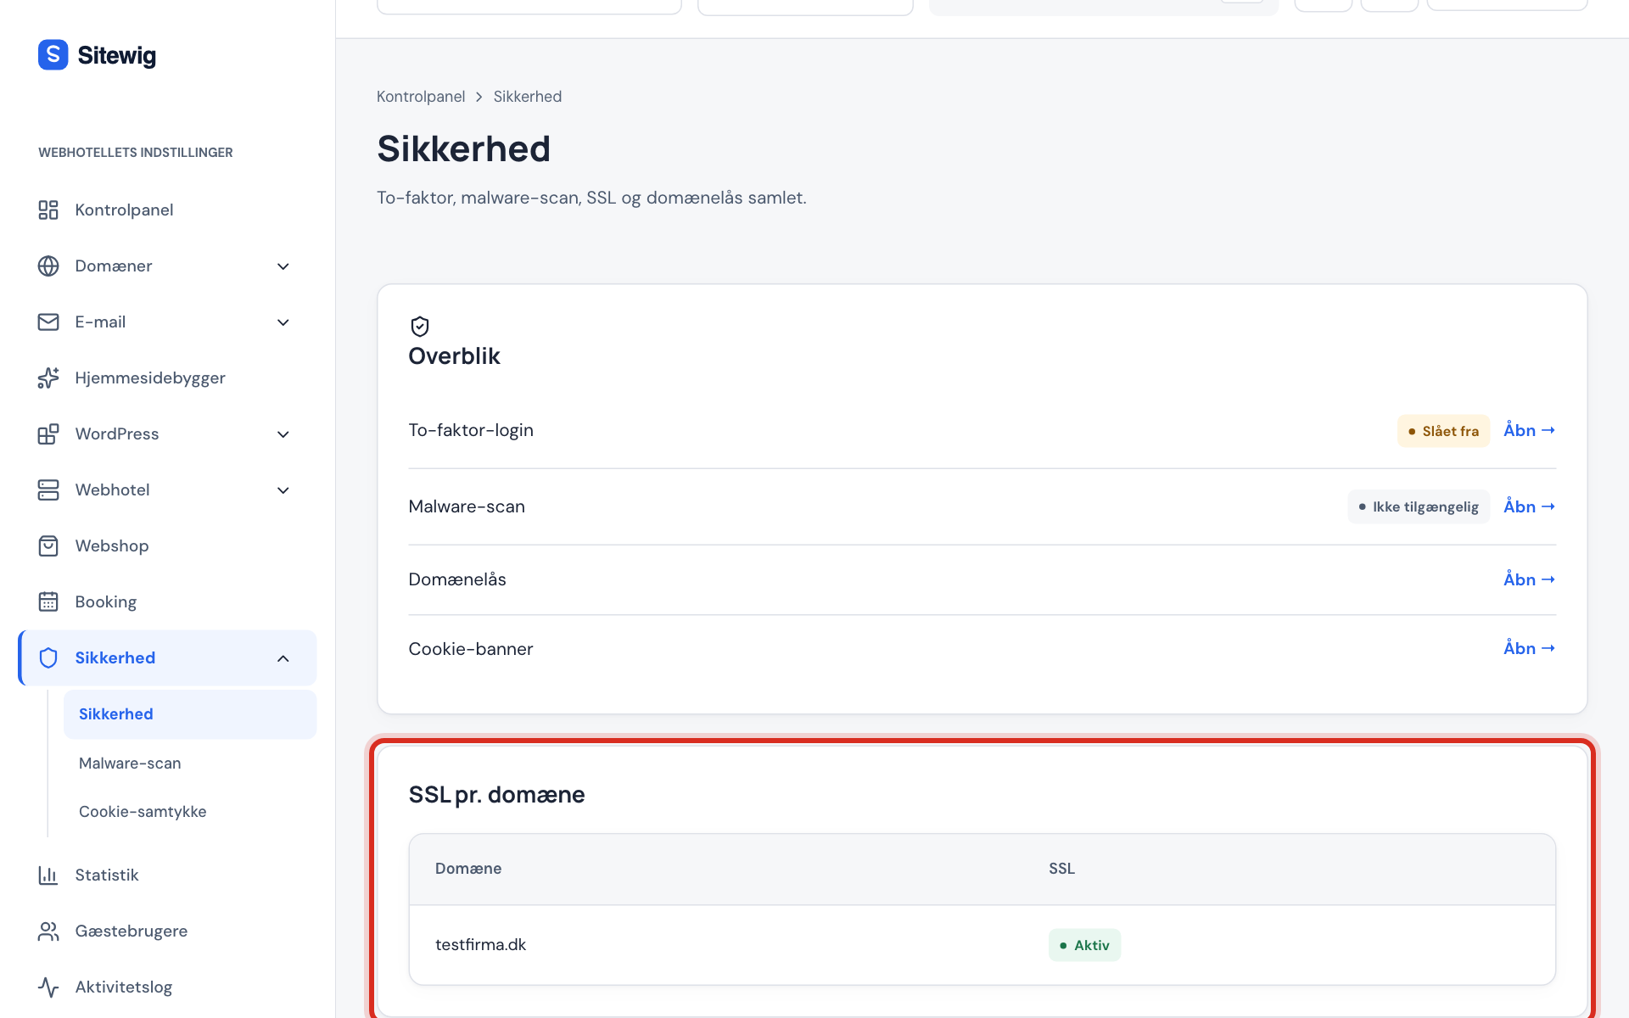Click the E-mail envelope icon
The height and width of the screenshot is (1018, 1629).
(x=48, y=322)
